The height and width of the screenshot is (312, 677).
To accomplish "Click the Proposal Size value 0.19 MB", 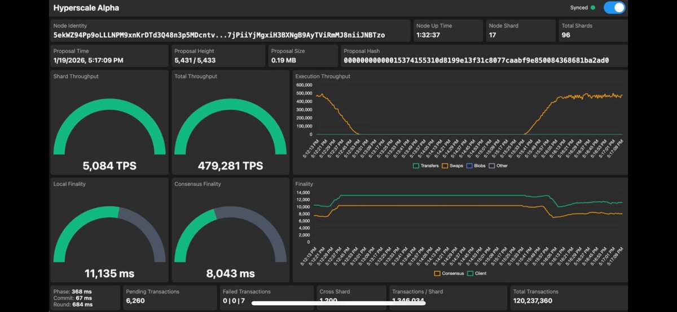I will pos(283,60).
